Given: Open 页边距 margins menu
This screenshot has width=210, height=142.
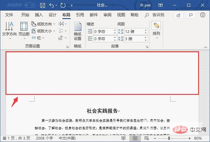Looking at the screenshot, I should [24, 31].
